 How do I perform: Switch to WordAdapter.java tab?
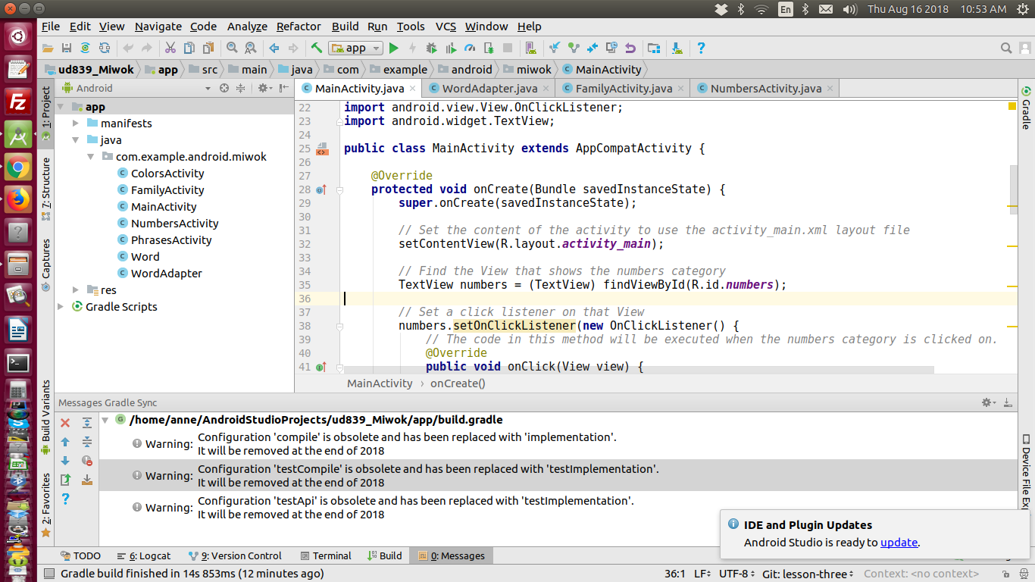(489, 89)
